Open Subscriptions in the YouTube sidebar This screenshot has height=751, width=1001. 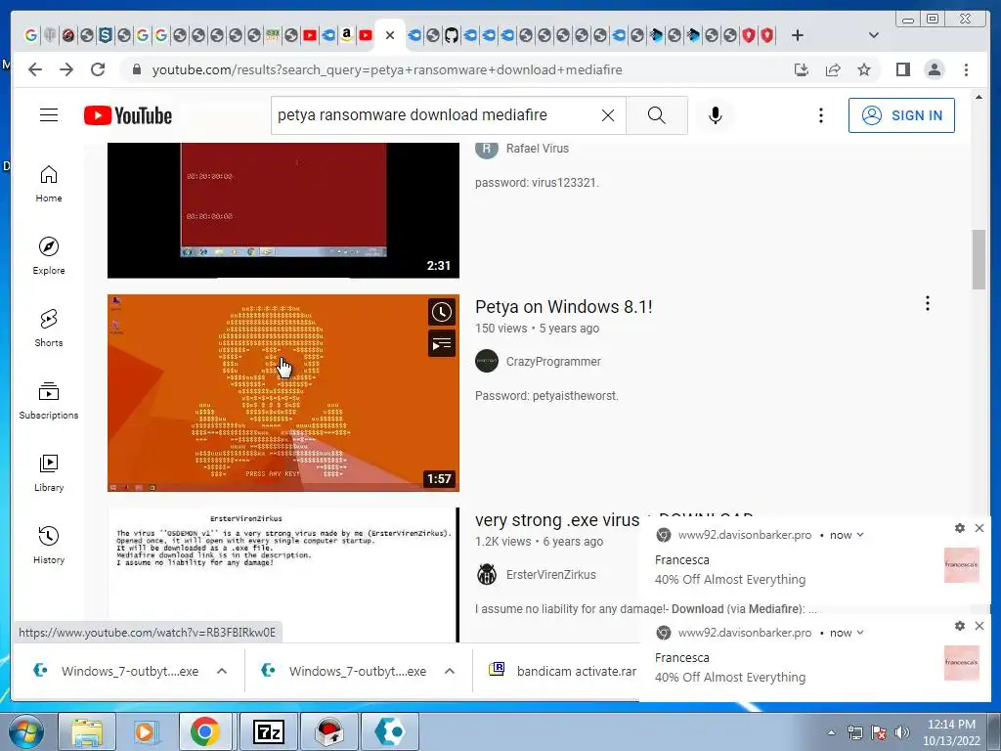coord(49,400)
